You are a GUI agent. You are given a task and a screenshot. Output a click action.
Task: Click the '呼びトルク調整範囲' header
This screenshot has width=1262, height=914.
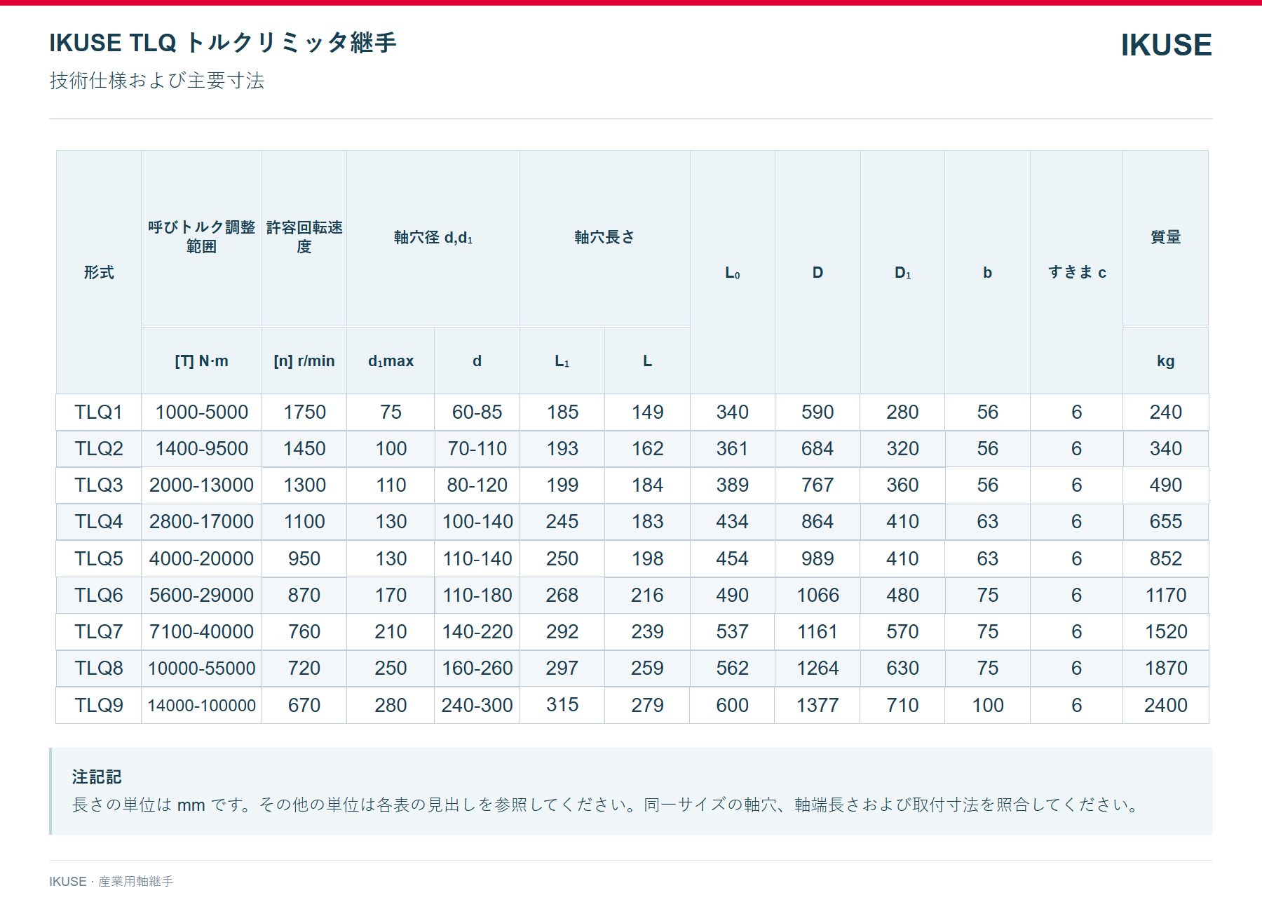pyautogui.click(x=201, y=237)
